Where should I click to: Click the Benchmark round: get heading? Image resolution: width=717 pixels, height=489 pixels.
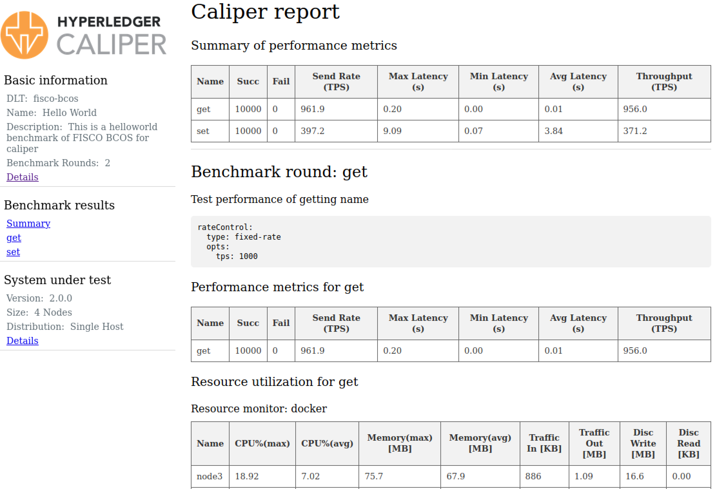tap(279, 172)
